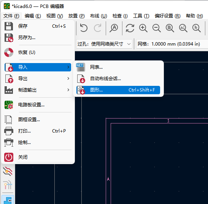Click the 恢复 lifebuoy icon
Image resolution: width=208 pixels, height=204 pixels.
pyautogui.click(x=9, y=52)
